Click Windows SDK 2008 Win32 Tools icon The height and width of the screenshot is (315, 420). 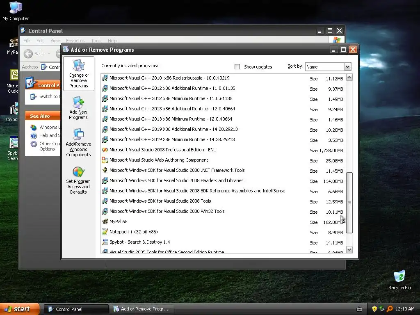tap(105, 211)
